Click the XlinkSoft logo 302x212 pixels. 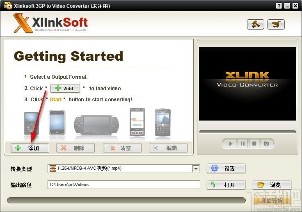[50, 23]
